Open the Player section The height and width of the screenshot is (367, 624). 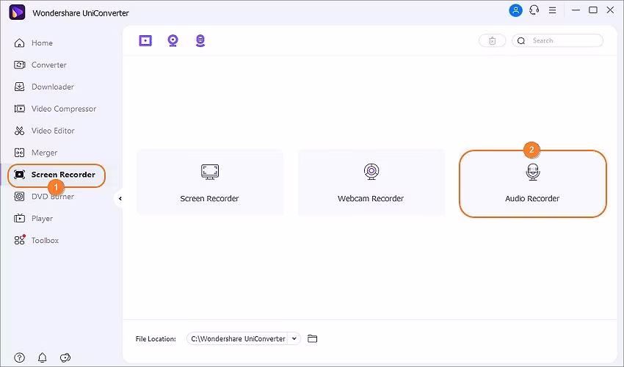tap(34, 219)
